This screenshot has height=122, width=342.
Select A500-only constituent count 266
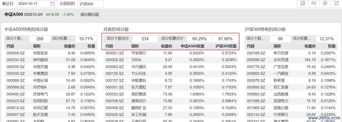coord(40,39)
